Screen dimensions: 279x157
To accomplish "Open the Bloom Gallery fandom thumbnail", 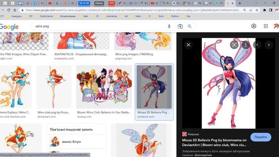I will [16, 87].
